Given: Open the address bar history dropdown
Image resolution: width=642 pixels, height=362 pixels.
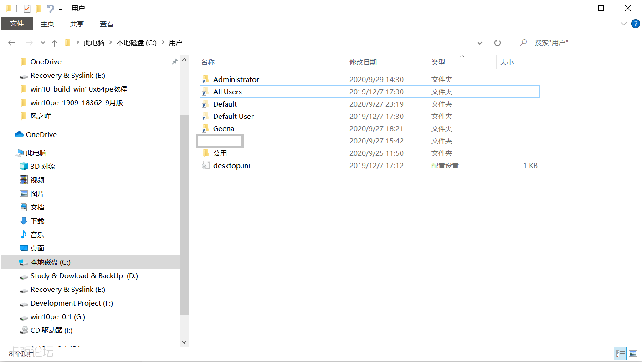Looking at the screenshot, I should click(x=479, y=43).
